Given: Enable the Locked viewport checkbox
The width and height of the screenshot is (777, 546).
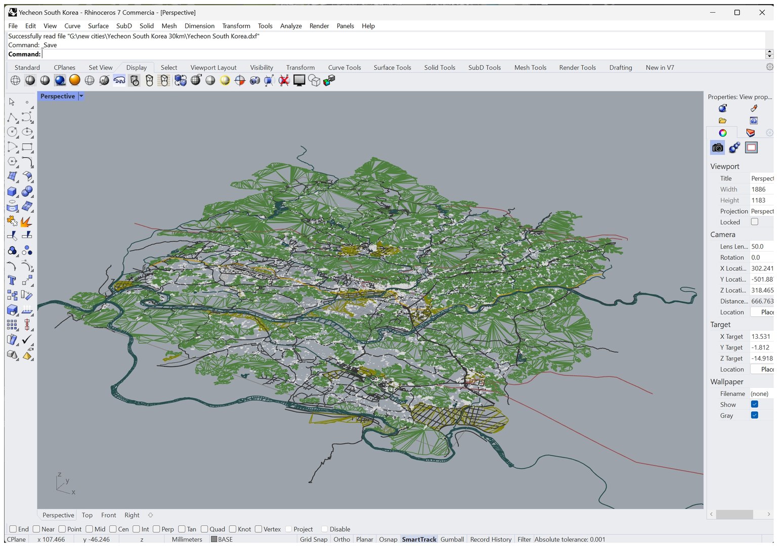Looking at the screenshot, I should click(x=754, y=222).
